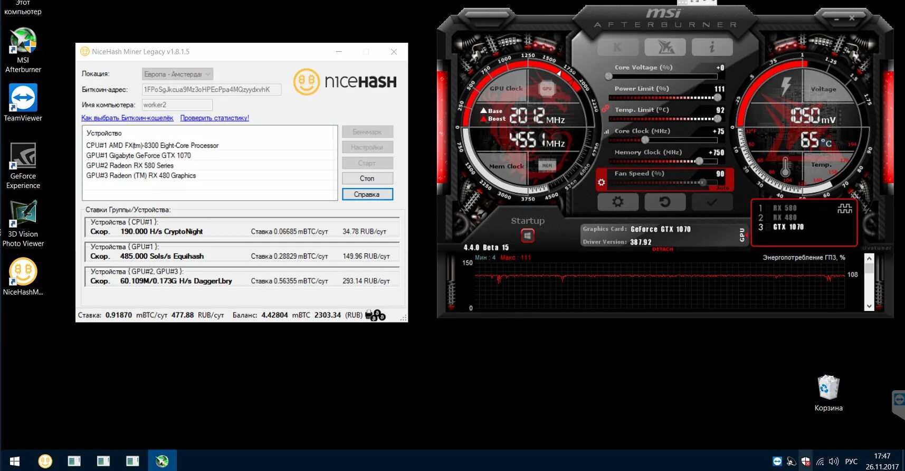Click the monitoring graph scroll-down arrow
This screenshot has height=471, width=905.
pos(869,306)
